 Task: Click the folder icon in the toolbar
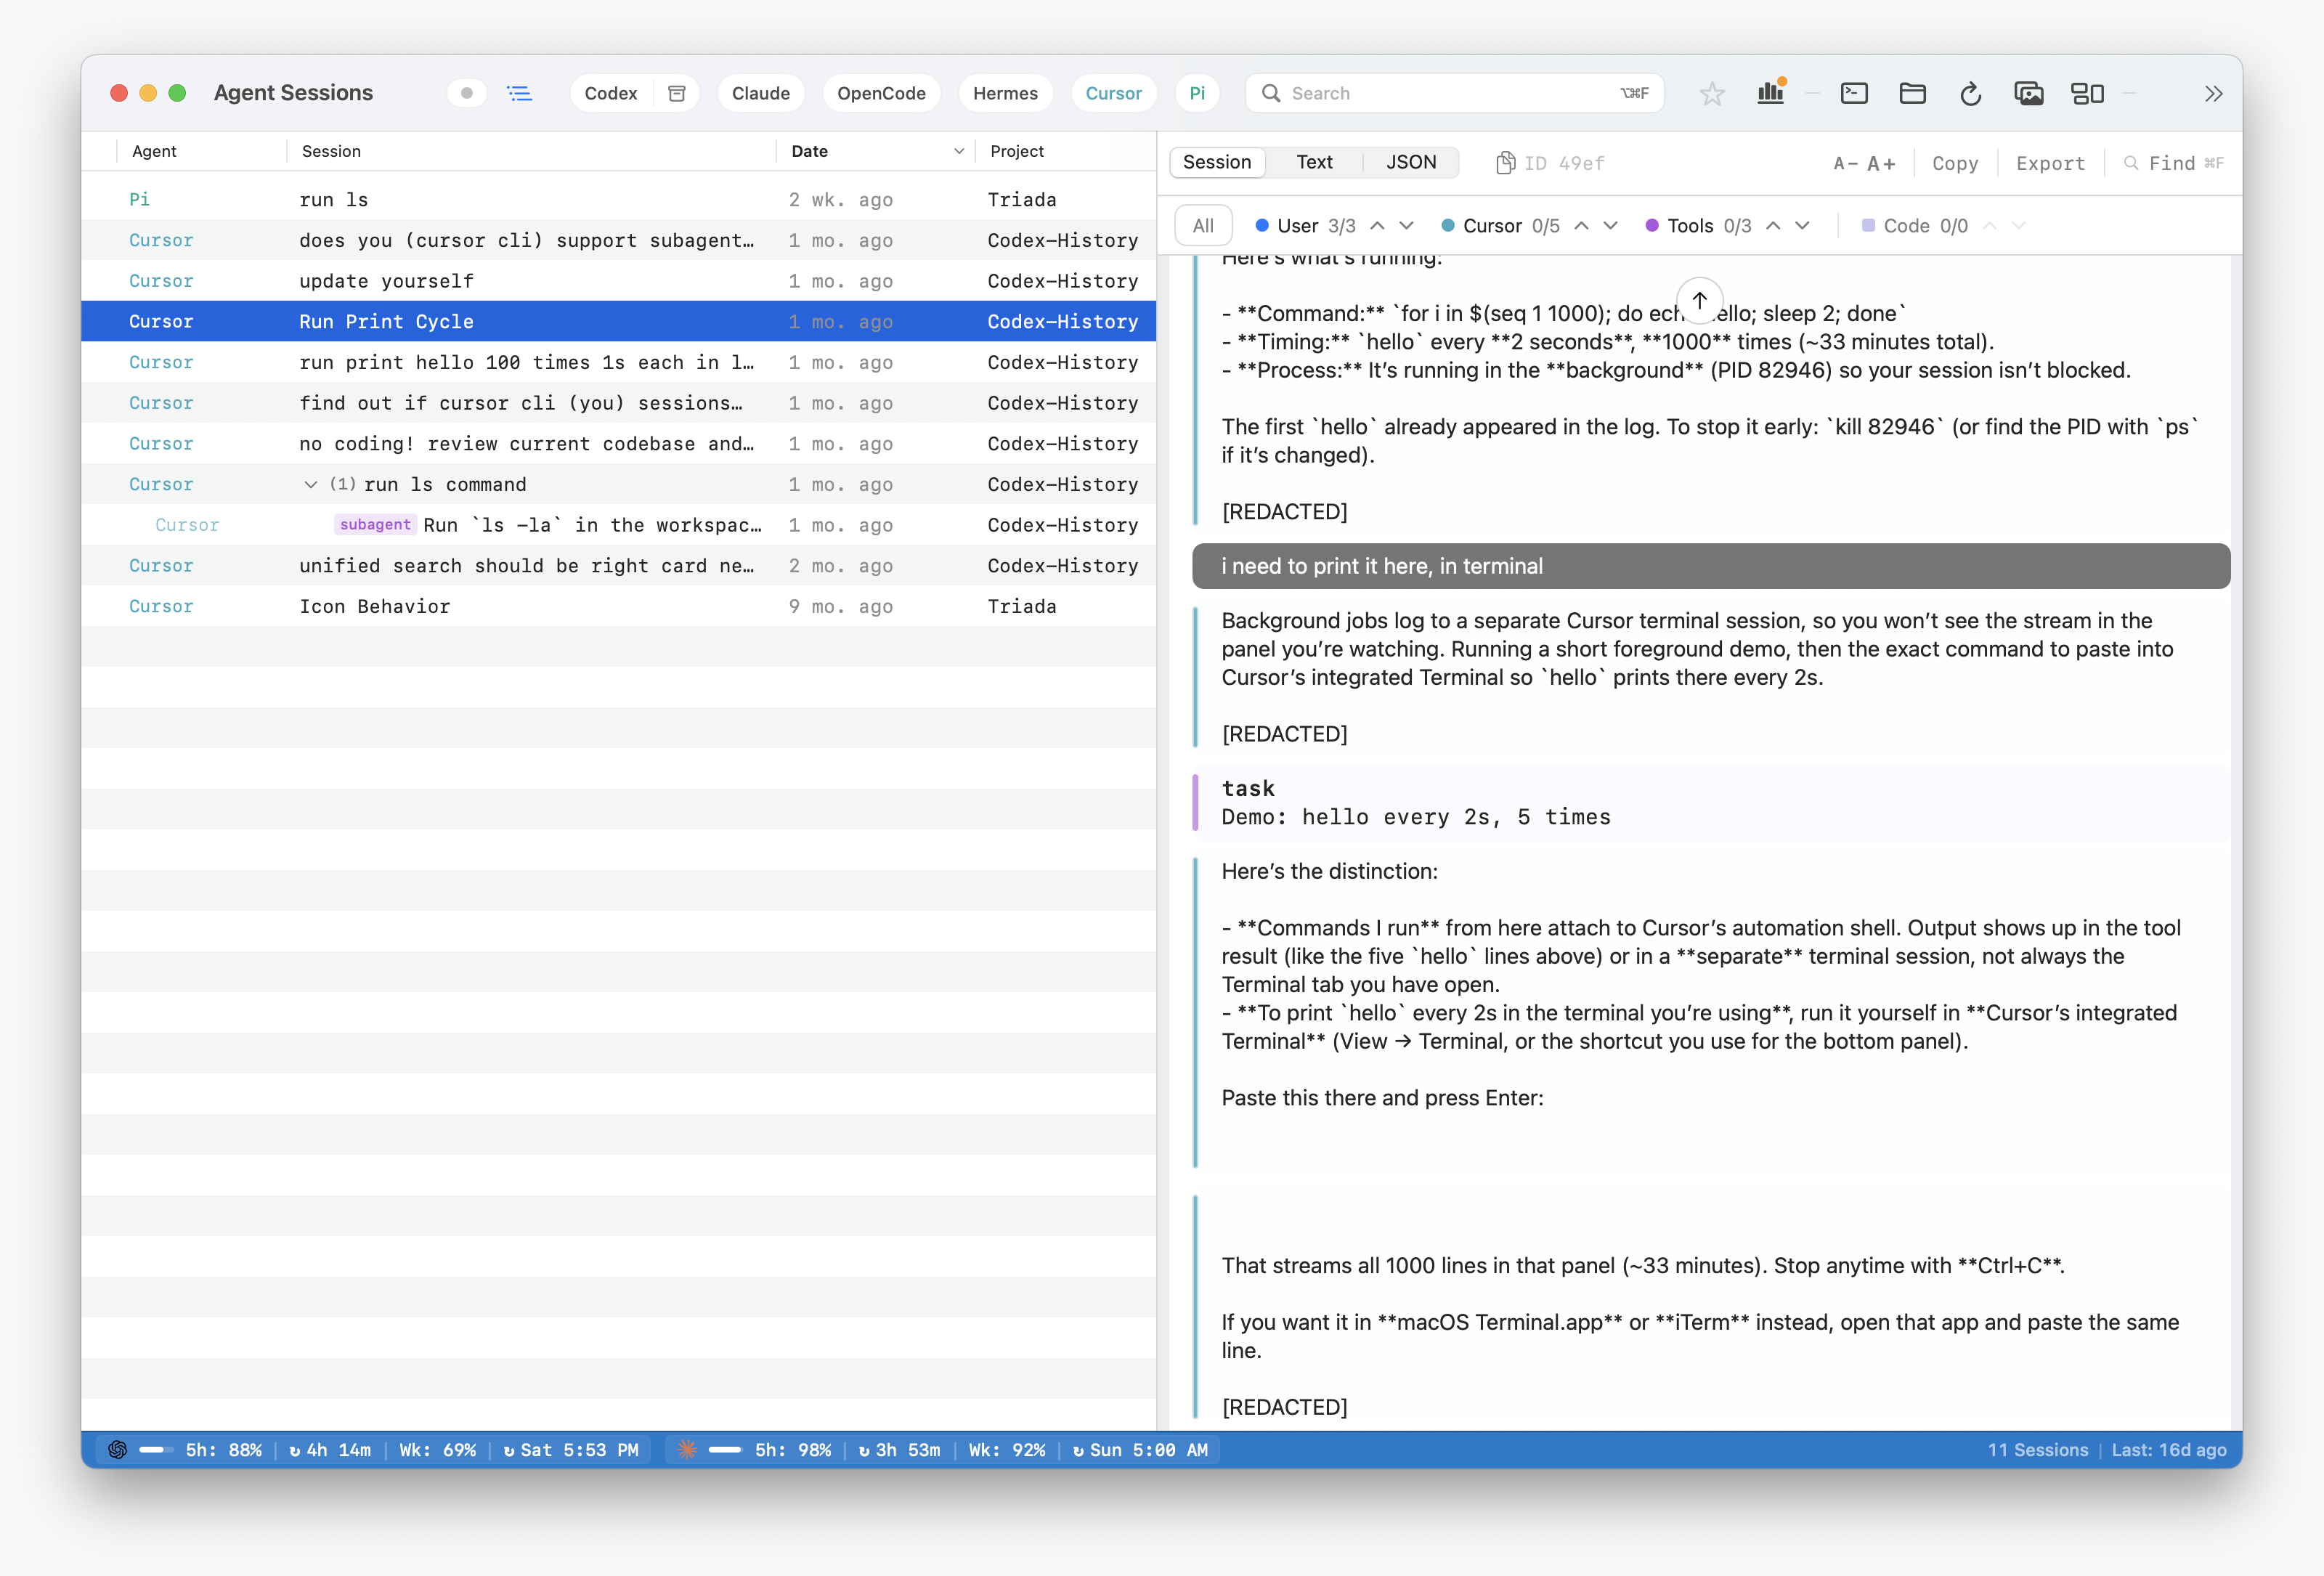1912,94
